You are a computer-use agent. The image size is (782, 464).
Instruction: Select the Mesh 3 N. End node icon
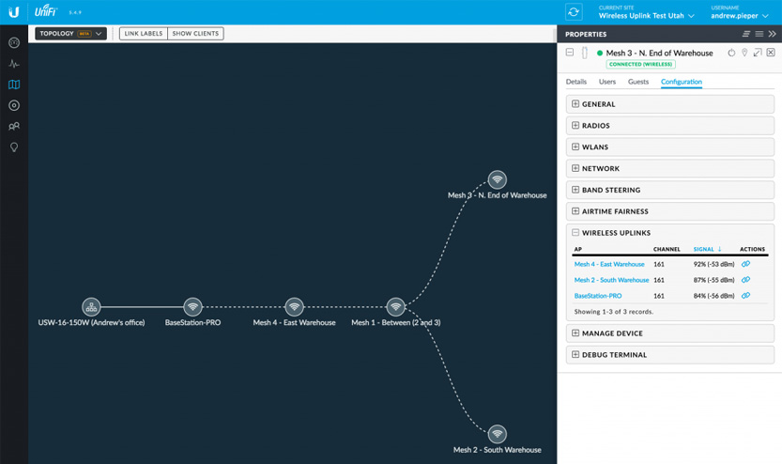tap(498, 179)
